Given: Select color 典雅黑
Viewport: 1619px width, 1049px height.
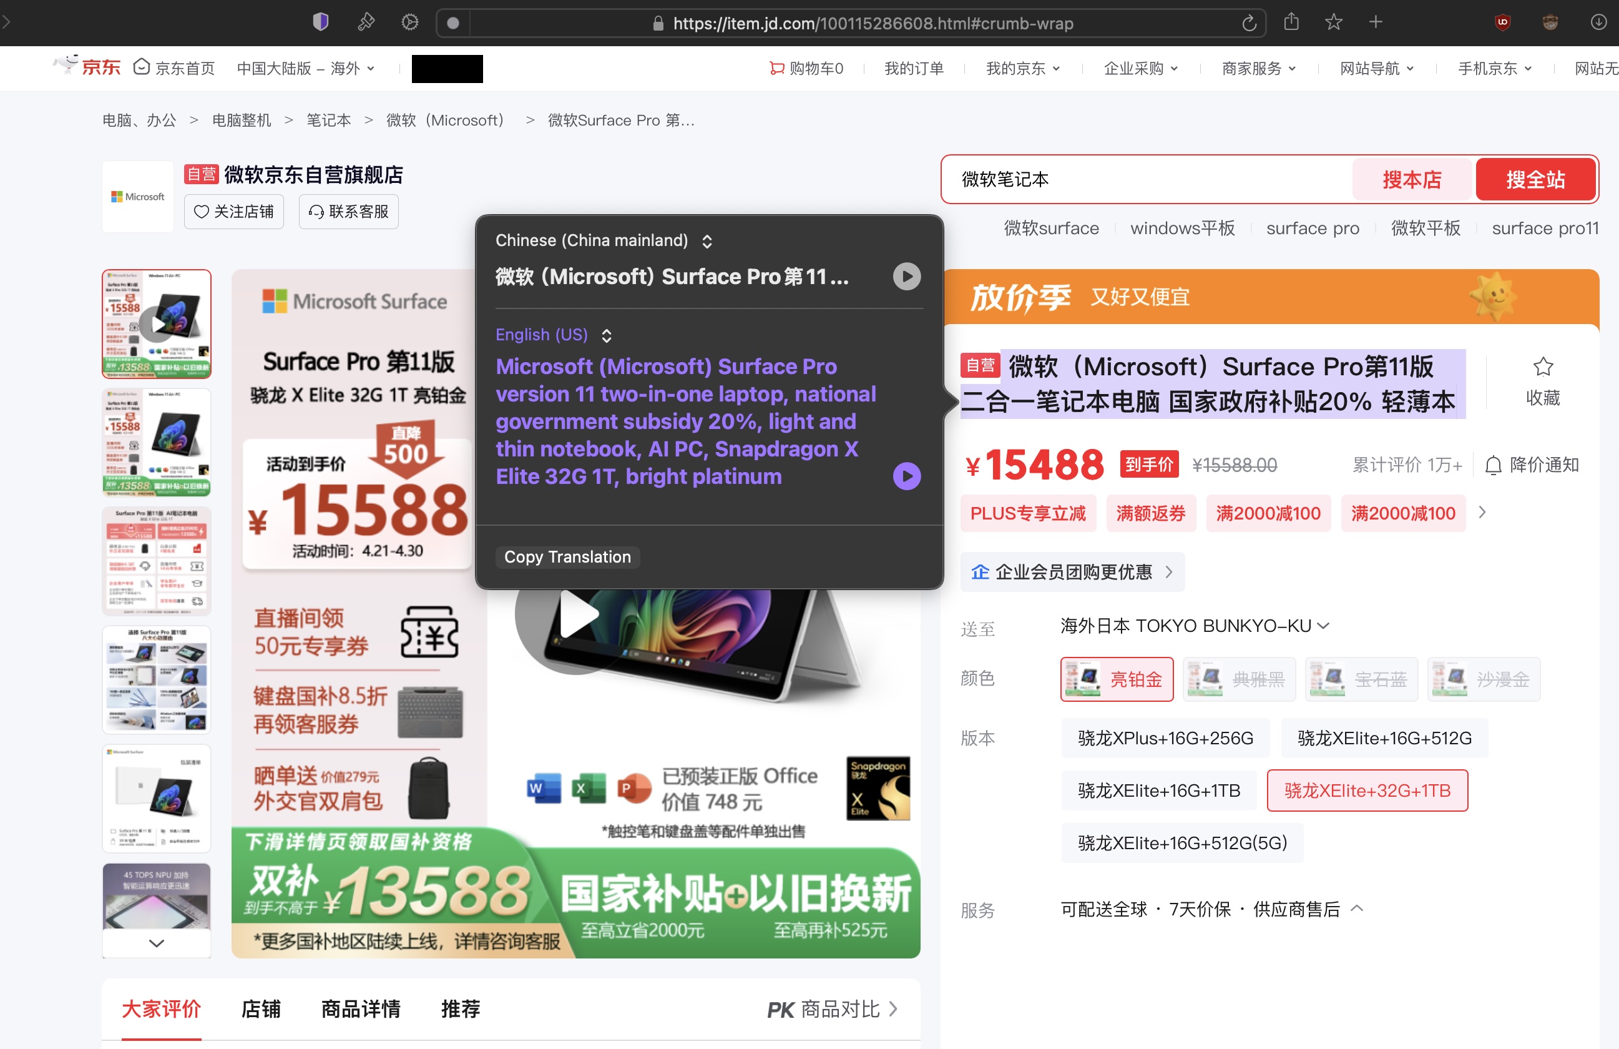Looking at the screenshot, I should pyautogui.click(x=1239, y=679).
